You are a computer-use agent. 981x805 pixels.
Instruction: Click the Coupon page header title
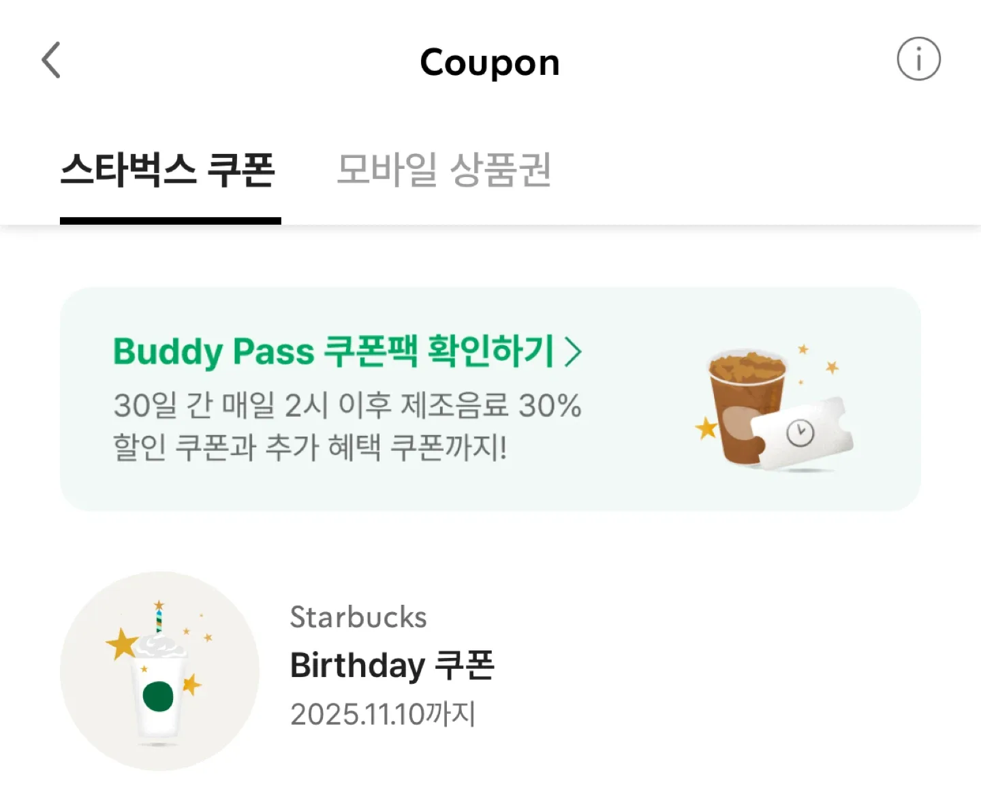tap(490, 63)
